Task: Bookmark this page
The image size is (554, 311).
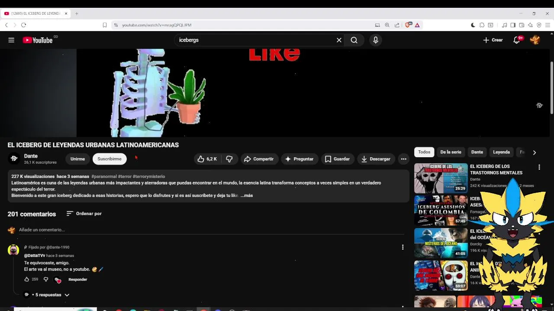Action: point(104,25)
